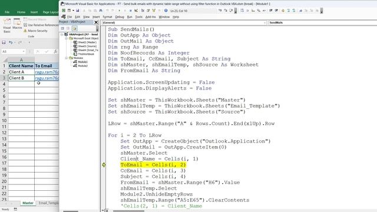This screenshot has height=212, width=377.
Task: Select Sheet4 (Email_Te...) in project tree
Action: 86,50
